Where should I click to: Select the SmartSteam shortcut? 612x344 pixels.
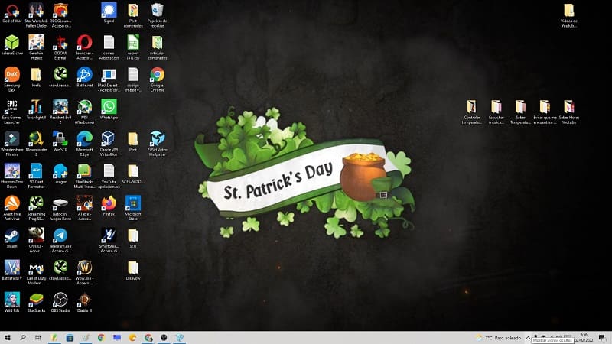point(109,240)
